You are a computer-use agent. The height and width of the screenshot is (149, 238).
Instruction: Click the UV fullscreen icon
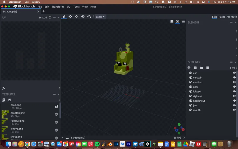[50, 17]
